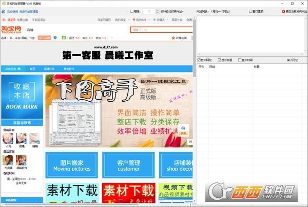Open first after-sales customer service avatar

coord(8,160)
